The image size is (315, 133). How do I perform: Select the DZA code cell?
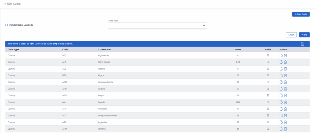tap(65, 75)
